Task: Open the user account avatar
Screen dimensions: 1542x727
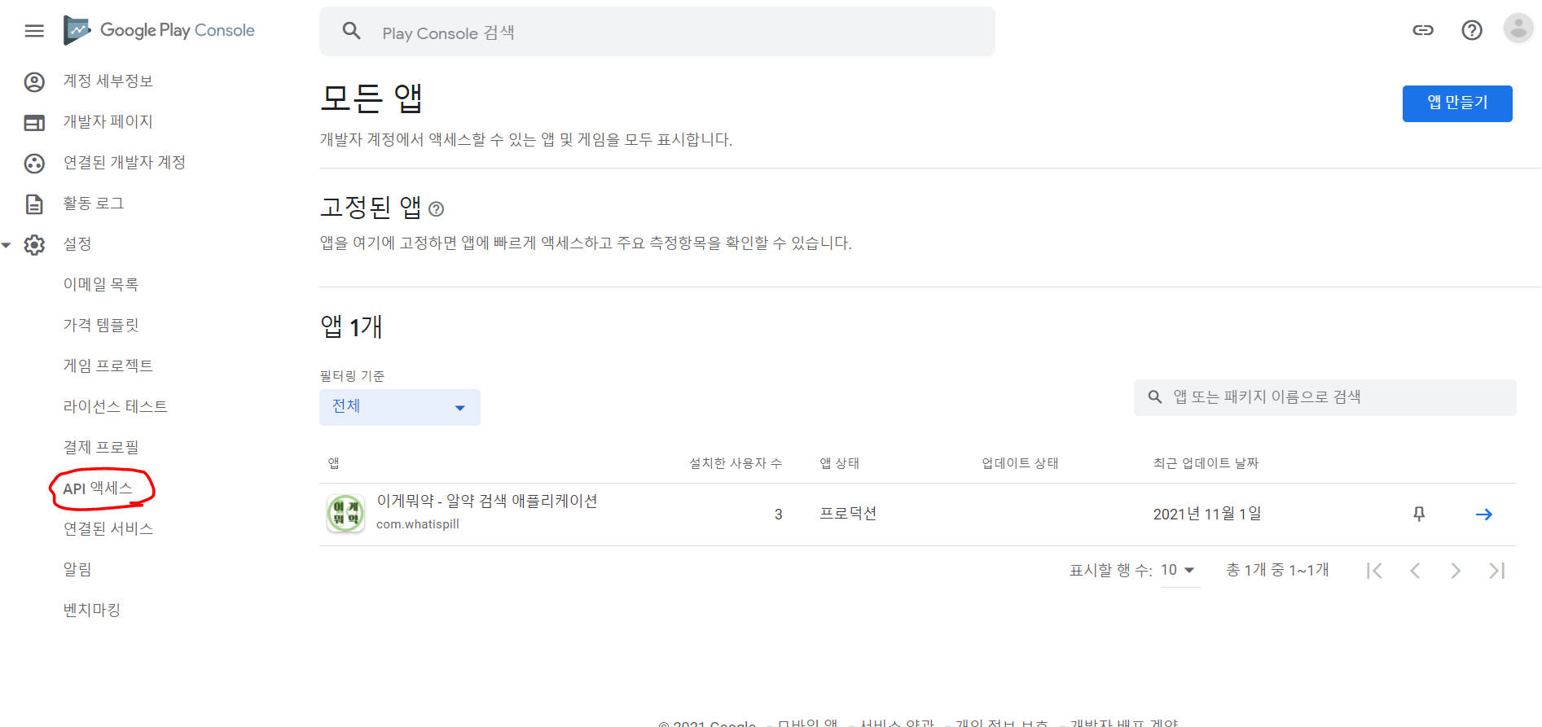Action: pyautogui.click(x=1518, y=28)
